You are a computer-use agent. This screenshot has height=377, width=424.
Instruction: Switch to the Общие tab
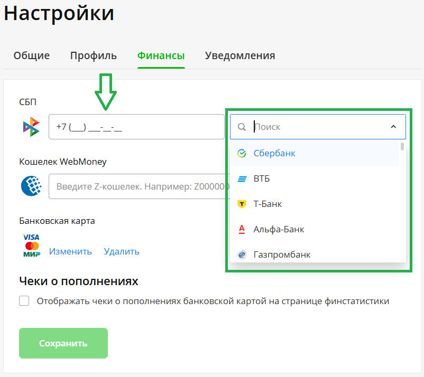click(32, 55)
